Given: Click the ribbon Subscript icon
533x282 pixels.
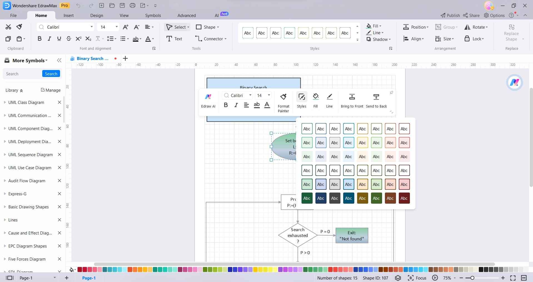Looking at the screenshot, I should [x=88, y=39].
